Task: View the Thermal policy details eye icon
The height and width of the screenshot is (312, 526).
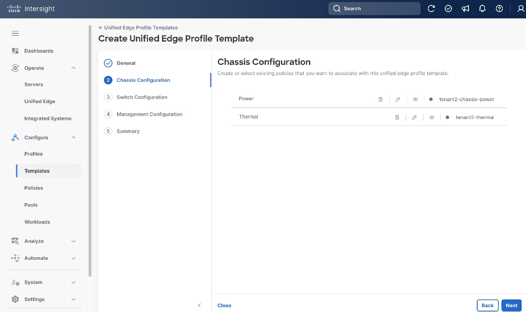Action: [432, 118]
